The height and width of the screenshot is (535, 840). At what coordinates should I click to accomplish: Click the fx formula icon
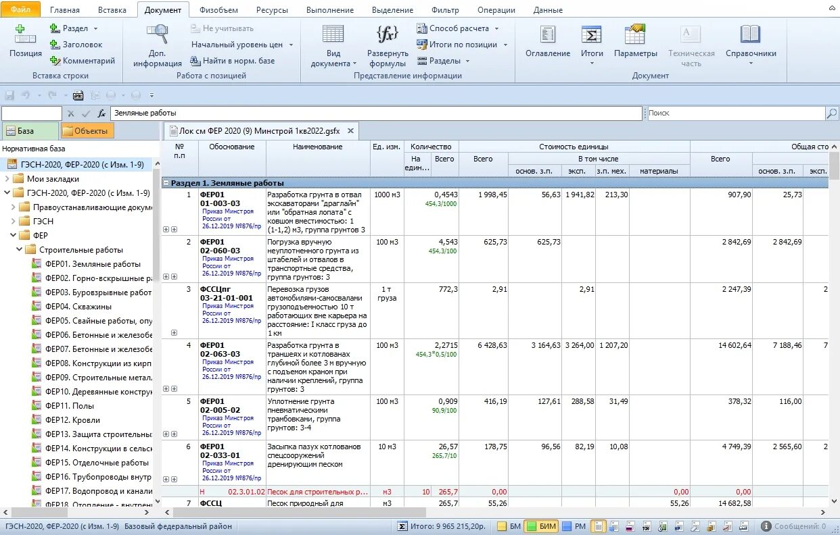point(101,113)
